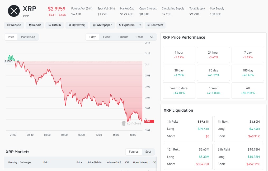Click the Spot Vol (24h) value $1.29B
Viewport: 268px width, 171px height.
point(102,14)
